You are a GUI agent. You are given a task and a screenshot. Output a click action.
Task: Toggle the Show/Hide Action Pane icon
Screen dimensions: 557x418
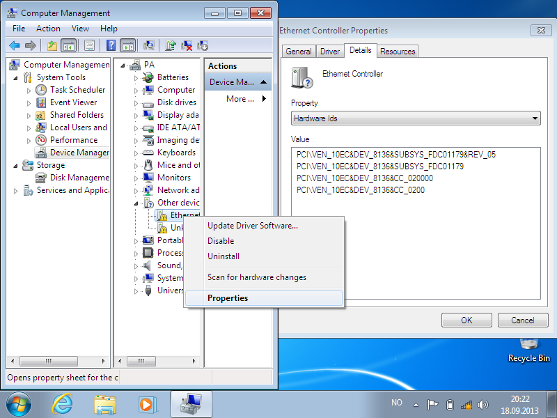click(x=128, y=45)
